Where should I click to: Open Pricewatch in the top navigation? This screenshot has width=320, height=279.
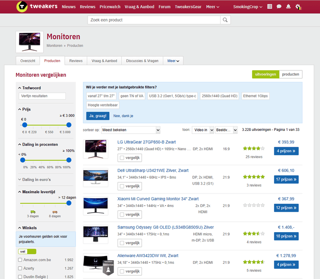110,7
